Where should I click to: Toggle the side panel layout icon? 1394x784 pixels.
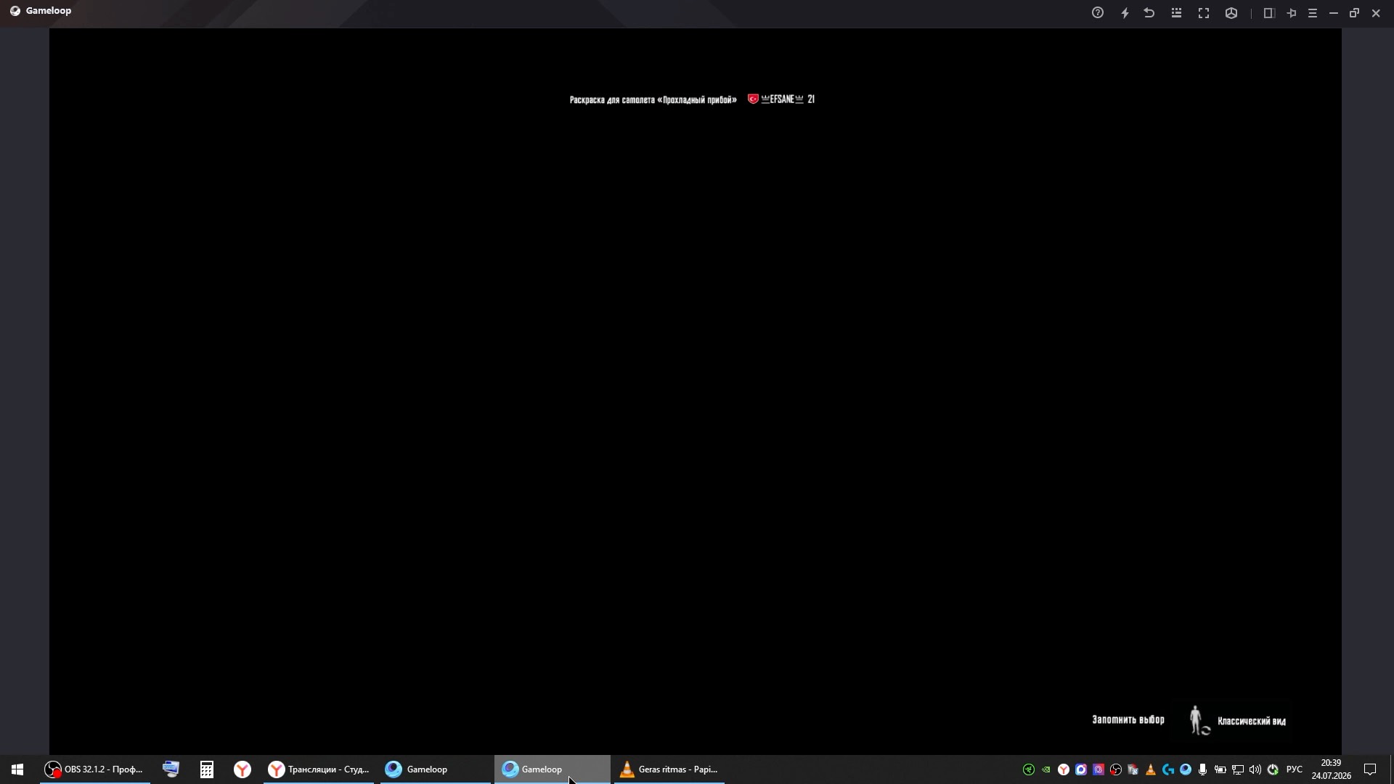1269,13
